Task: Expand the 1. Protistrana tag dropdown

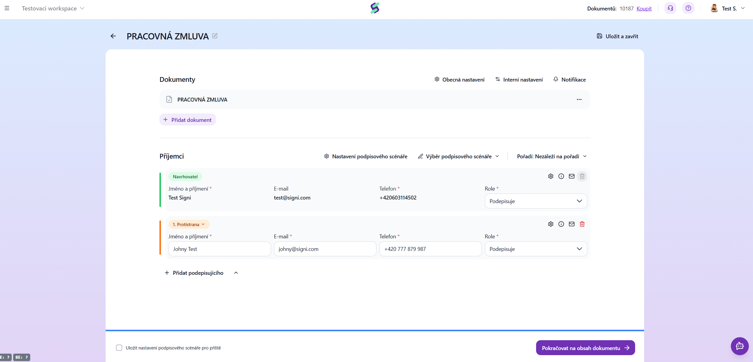Action: (x=189, y=224)
